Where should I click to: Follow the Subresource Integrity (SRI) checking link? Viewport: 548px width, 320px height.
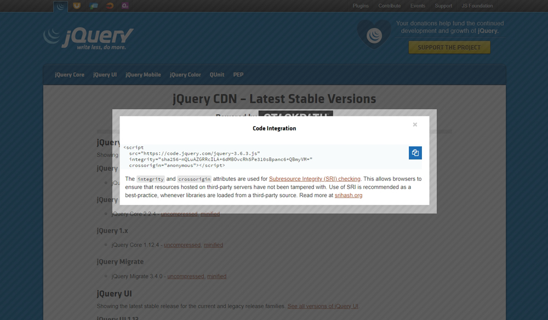coord(315,179)
